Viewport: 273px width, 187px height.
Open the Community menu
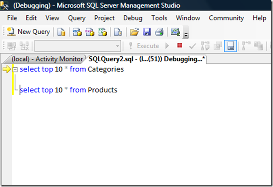(x=226, y=18)
